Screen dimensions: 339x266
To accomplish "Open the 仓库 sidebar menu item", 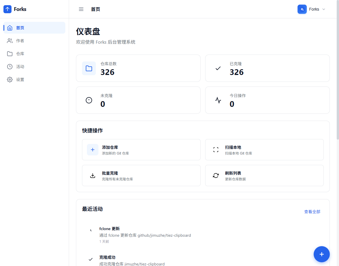I will [34, 54].
